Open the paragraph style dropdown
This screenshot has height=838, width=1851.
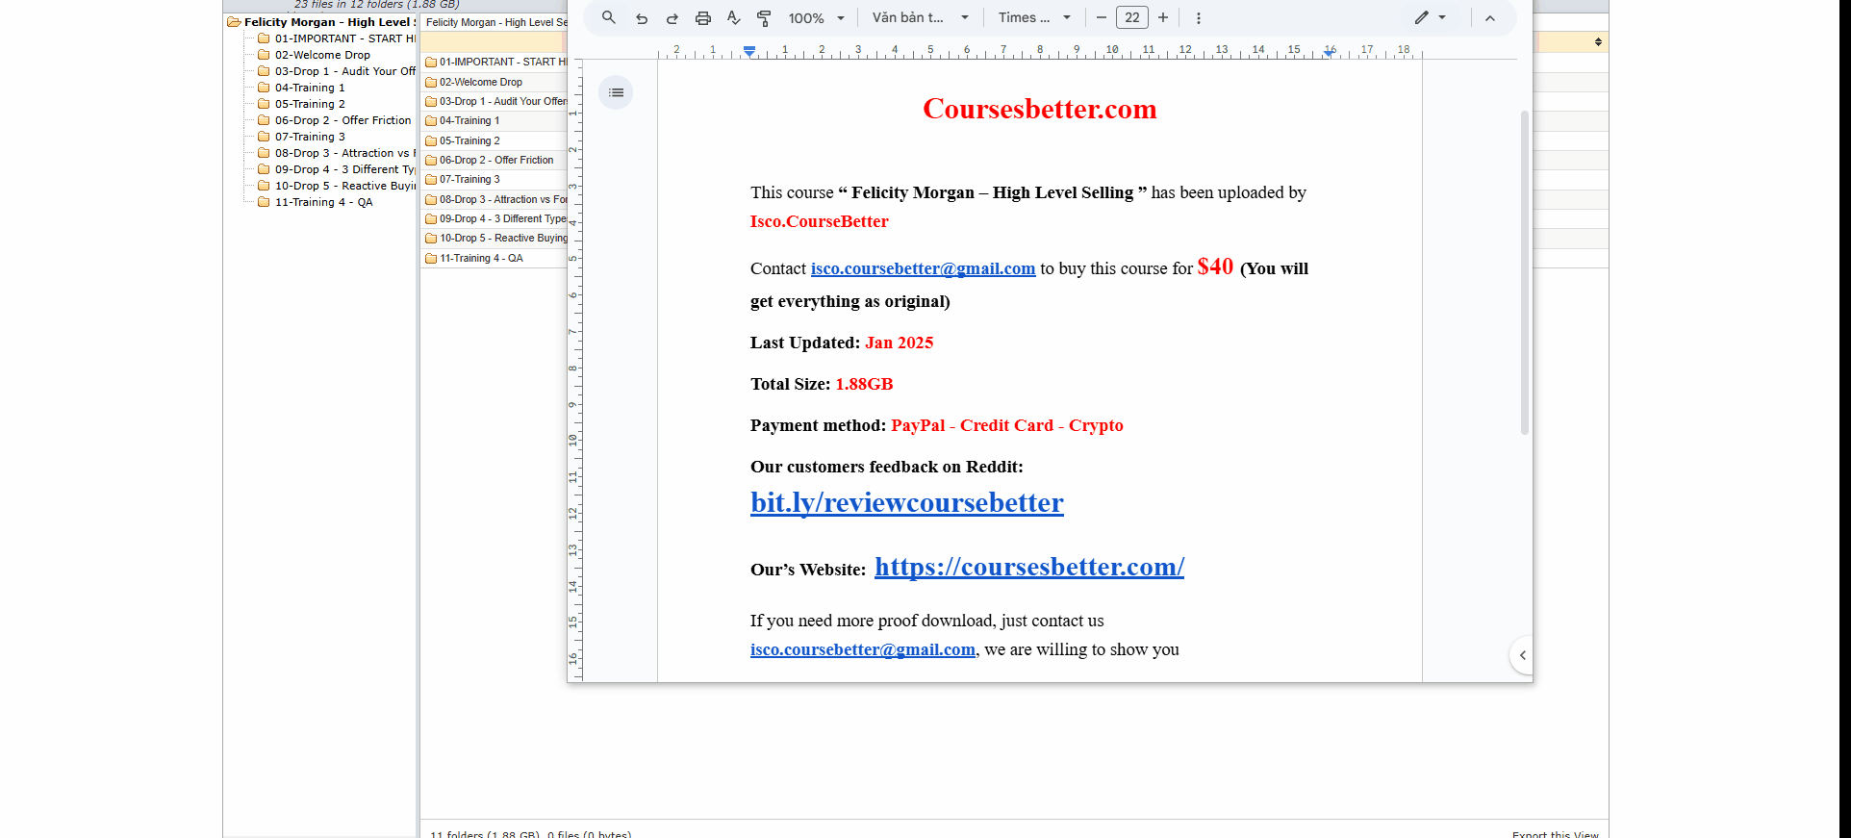920,18
